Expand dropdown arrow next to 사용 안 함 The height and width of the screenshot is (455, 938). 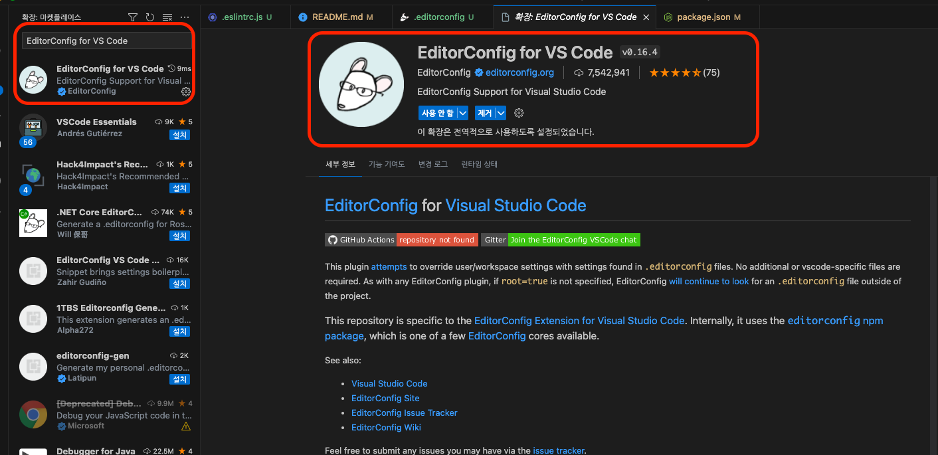pos(463,114)
